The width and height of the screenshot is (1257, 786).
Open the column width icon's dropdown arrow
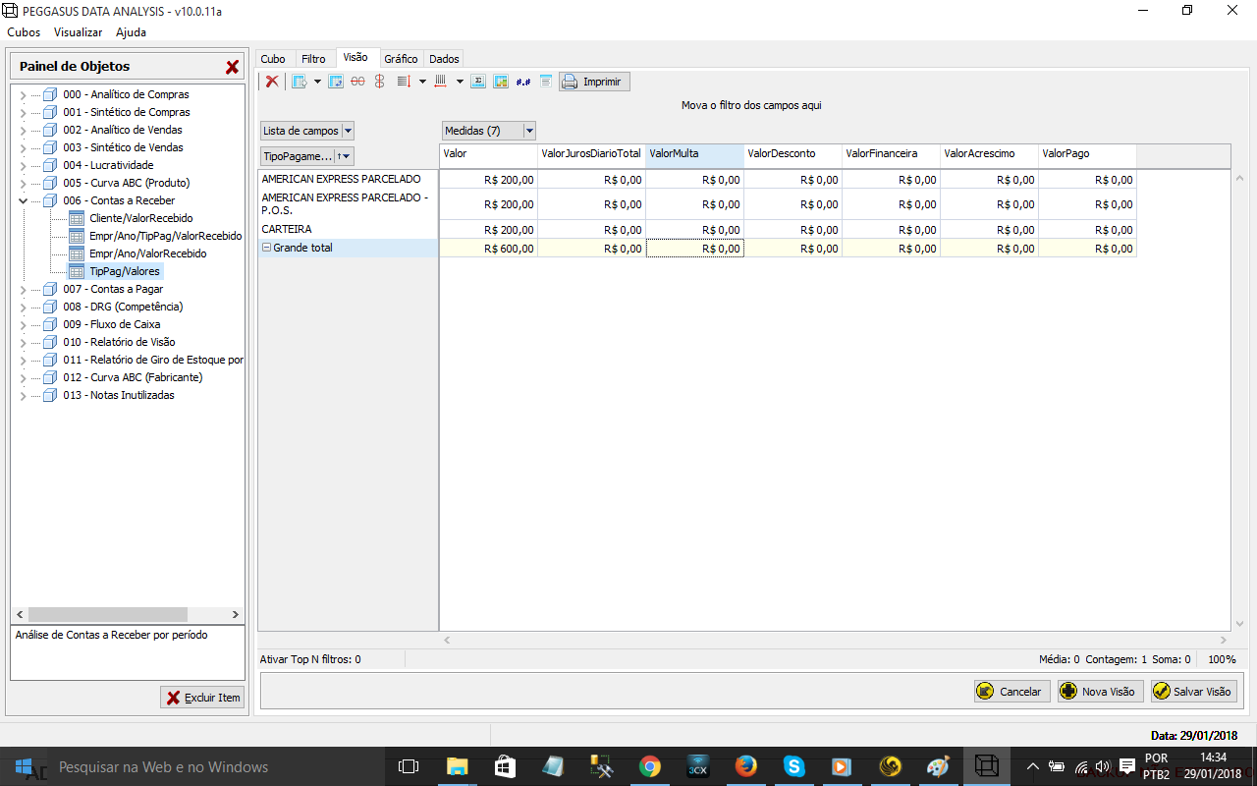click(460, 82)
